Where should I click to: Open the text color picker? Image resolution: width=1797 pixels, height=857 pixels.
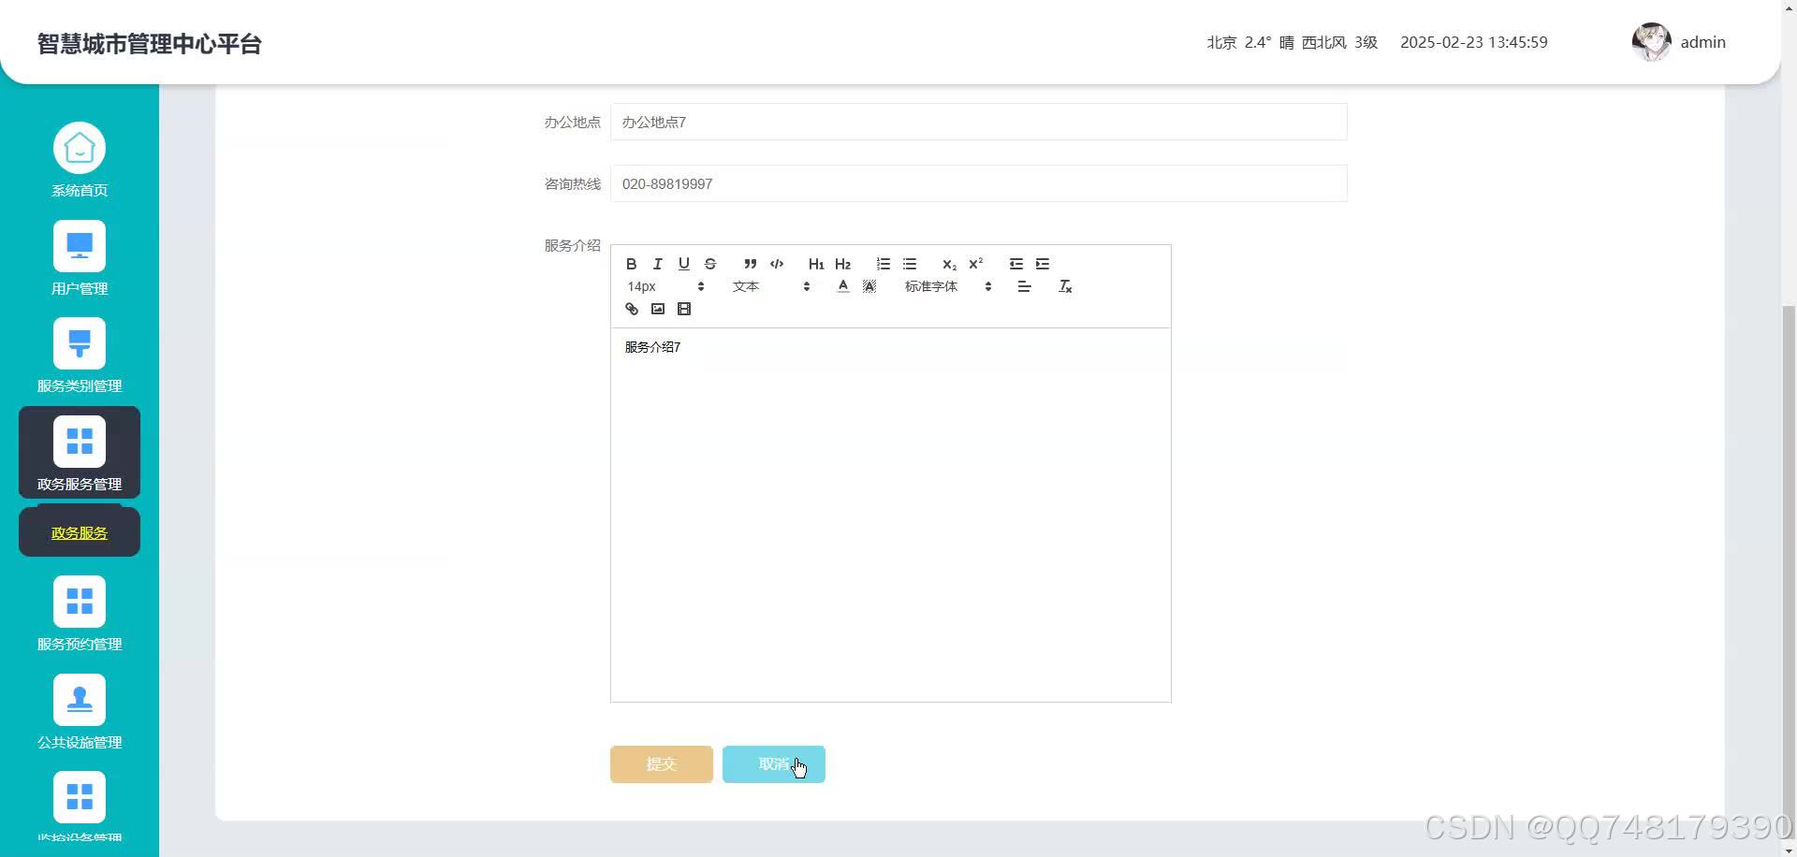coord(843,286)
